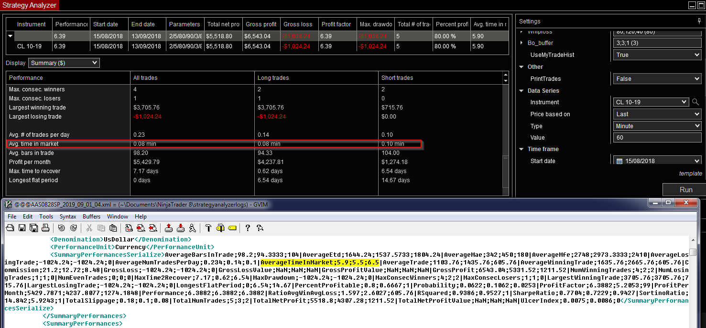
Task: Click the Start date calendar icon
Action: coord(619,161)
